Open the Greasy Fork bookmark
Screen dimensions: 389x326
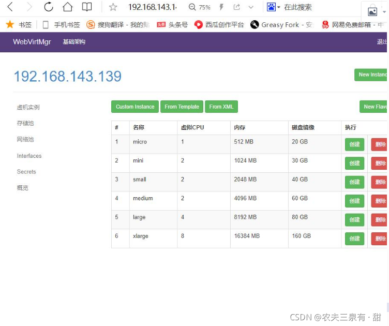[x=281, y=24]
